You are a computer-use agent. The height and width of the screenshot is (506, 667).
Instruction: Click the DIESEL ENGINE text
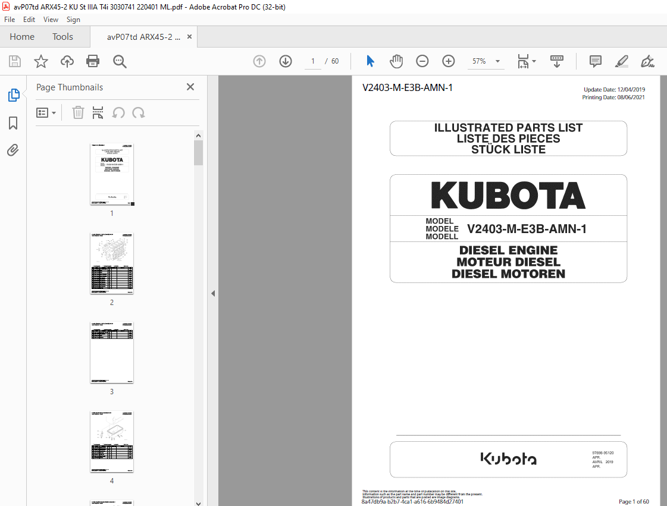508,250
